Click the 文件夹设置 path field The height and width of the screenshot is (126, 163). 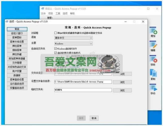(83, 74)
